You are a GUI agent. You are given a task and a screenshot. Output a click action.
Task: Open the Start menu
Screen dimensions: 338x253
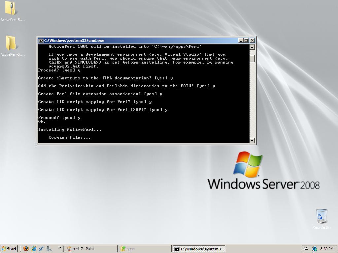(x=9, y=249)
